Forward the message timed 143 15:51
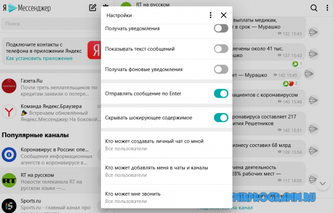The image size is (333, 213). [x=313, y=129]
